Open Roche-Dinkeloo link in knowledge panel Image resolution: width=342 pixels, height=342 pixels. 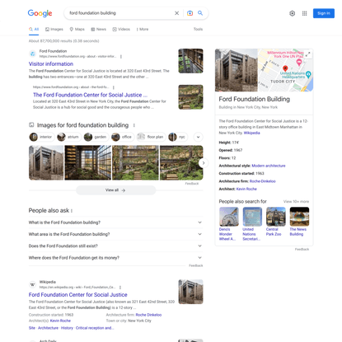[x=262, y=181]
